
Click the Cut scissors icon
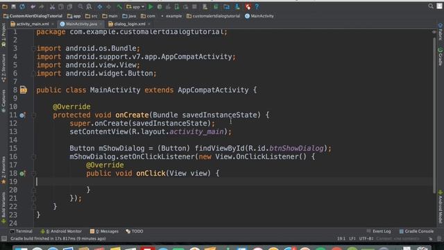[53, 6]
